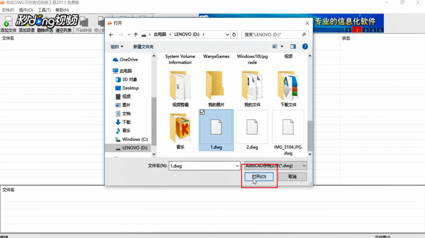Go up one folder level arrow
The width and height of the screenshot is (425, 238).
tap(136, 35)
